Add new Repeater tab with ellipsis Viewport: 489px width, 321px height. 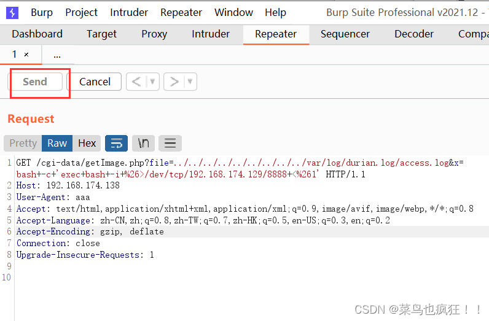pos(57,55)
